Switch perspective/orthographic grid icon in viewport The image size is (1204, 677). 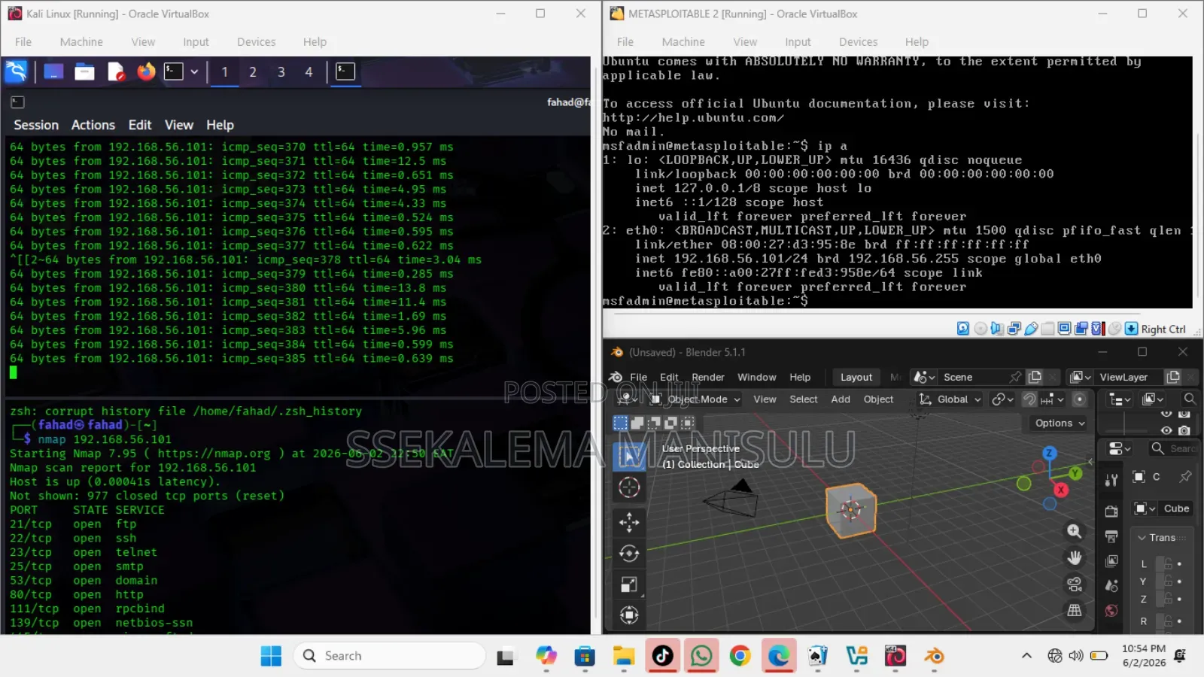click(x=1075, y=611)
